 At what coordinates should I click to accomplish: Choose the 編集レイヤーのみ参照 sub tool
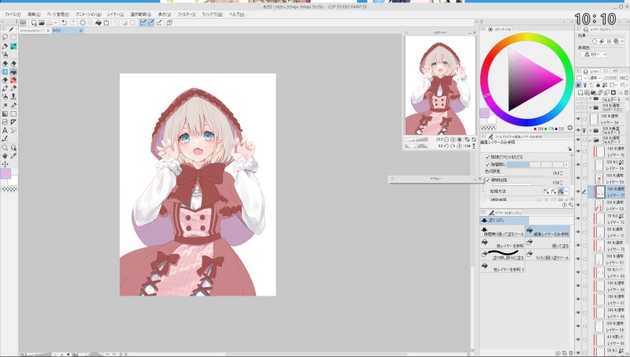547,232
